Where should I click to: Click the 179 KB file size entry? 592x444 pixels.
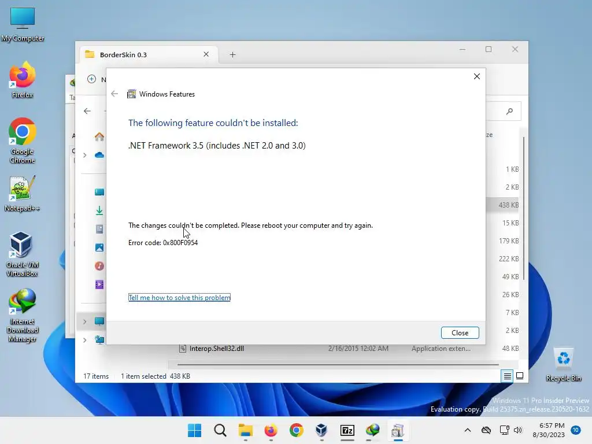509,241
